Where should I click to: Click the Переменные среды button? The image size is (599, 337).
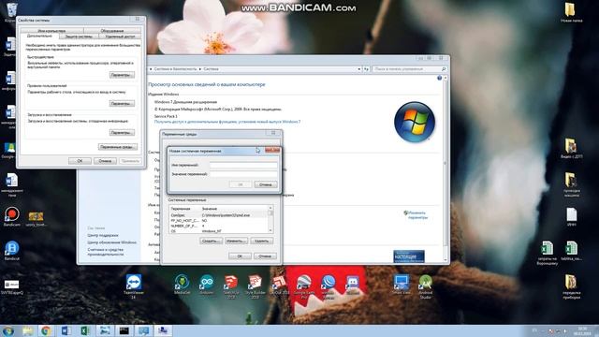[118, 147]
